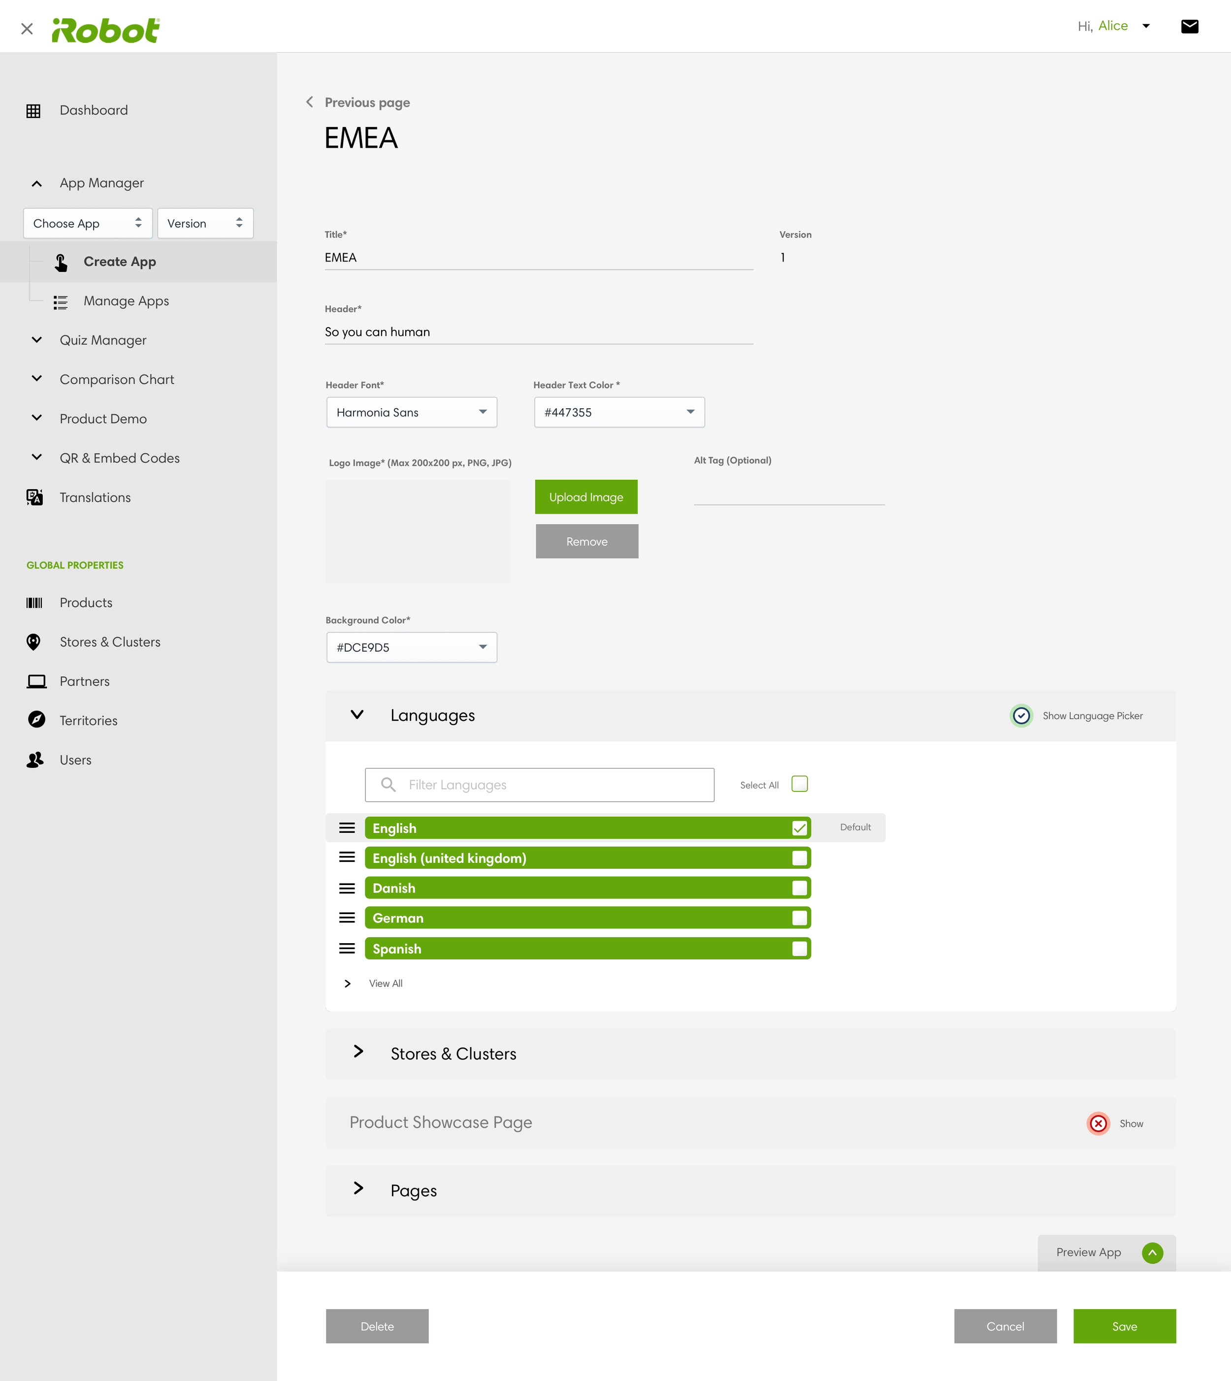The image size is (1231, 1381).
Task: Click the drag handle beside Danish
Action: tap(347, 888)
